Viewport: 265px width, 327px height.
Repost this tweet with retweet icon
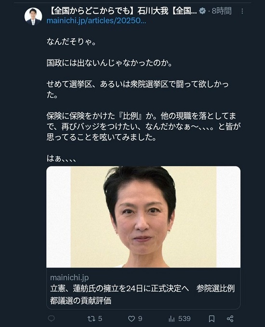tap(91, 318)
